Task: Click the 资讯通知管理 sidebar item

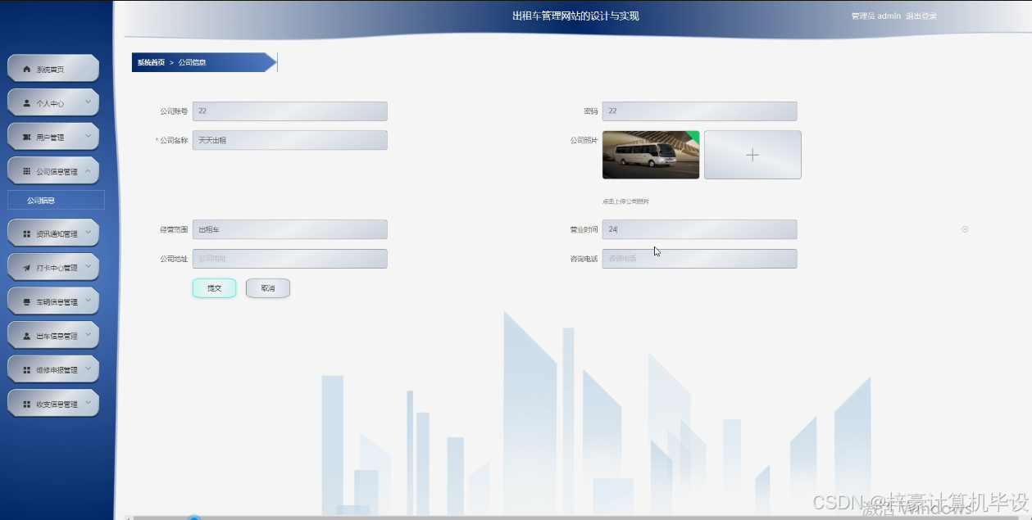Action: click(52, 232)
